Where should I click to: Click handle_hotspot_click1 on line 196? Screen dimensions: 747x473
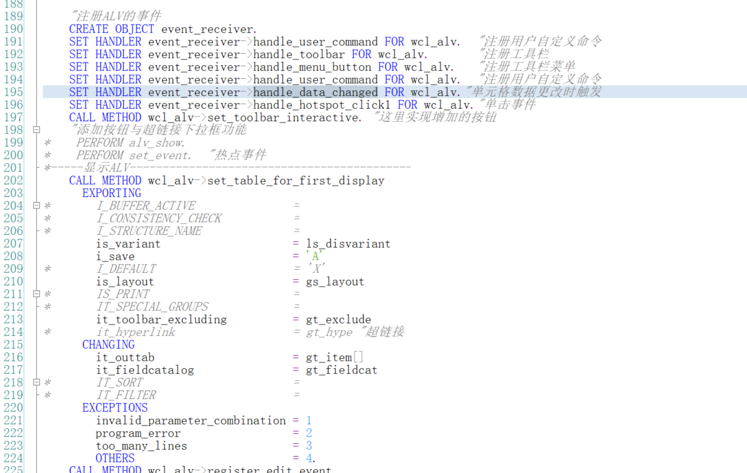[x=322, y=105]
